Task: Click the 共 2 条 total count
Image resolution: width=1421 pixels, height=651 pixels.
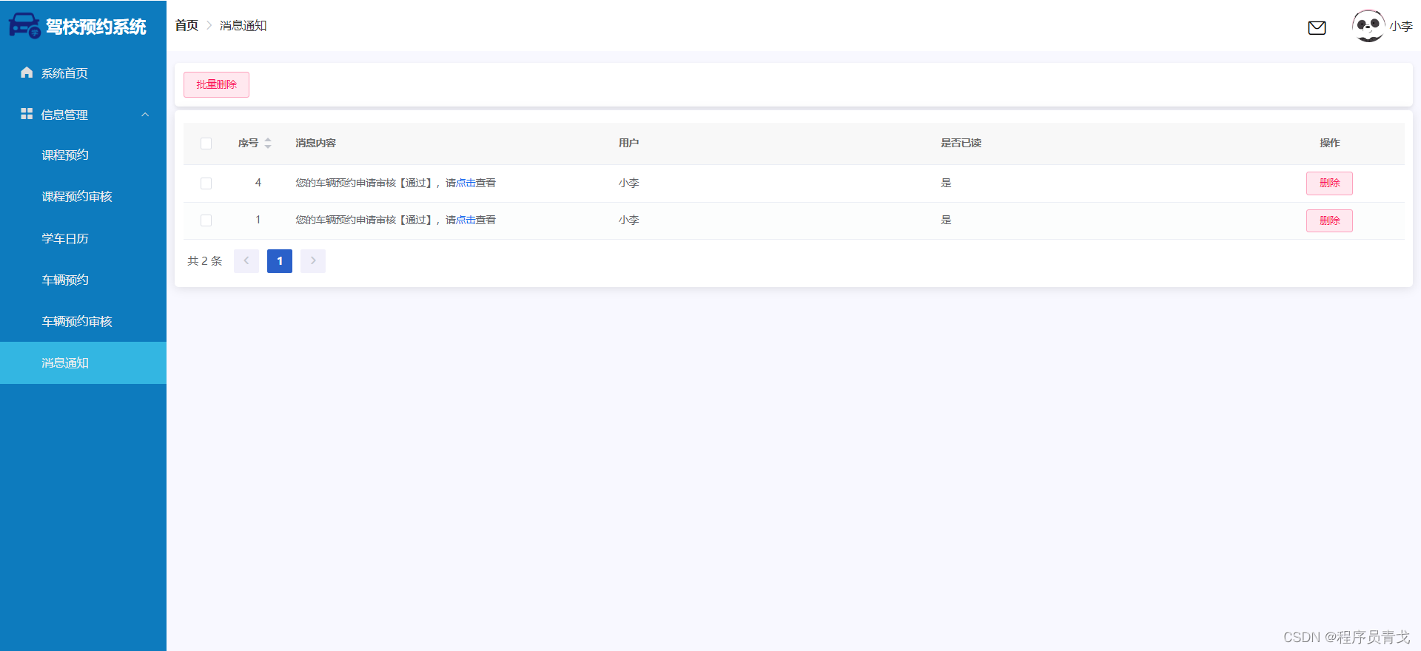Action: (204, 261)
